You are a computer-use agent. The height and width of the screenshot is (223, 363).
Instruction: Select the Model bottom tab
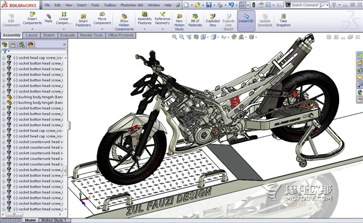click(30, 220)
